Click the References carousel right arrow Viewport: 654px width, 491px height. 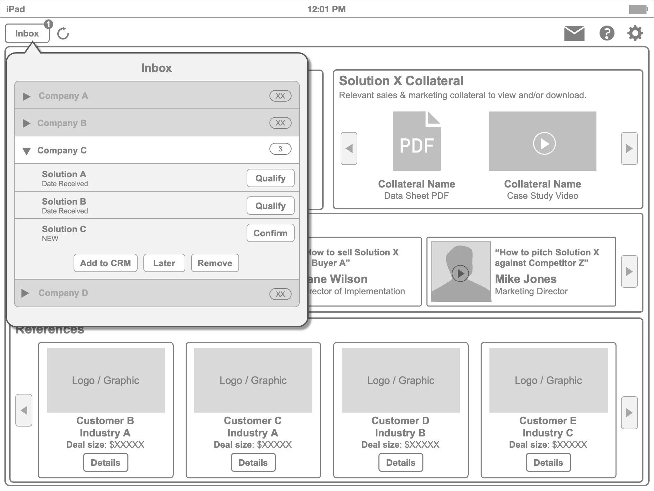coord(629,413)
